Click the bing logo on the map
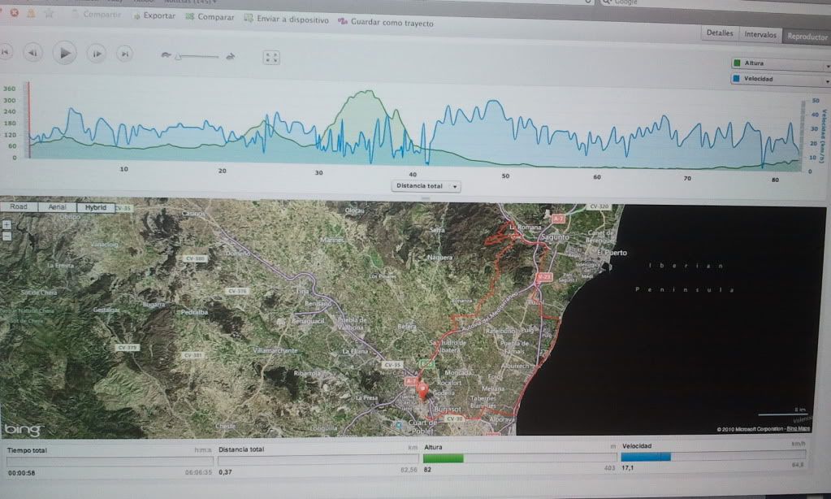This screenshot has width=831, height=499. click(22, 429)
